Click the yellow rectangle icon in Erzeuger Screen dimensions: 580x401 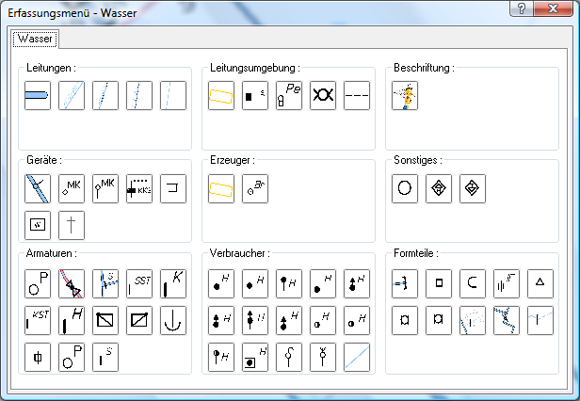pos(221,189)
